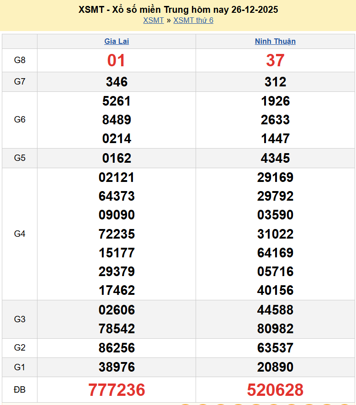Select Gia Lai G2 number 86256
The image size is (356, 405).
click(117, 348)
